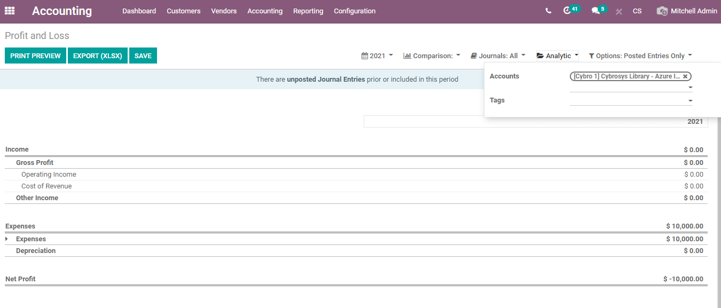Open the Tags field dropdown arrow
The image size is (721, 308).
pyautogui.click(x=690, y=101)
